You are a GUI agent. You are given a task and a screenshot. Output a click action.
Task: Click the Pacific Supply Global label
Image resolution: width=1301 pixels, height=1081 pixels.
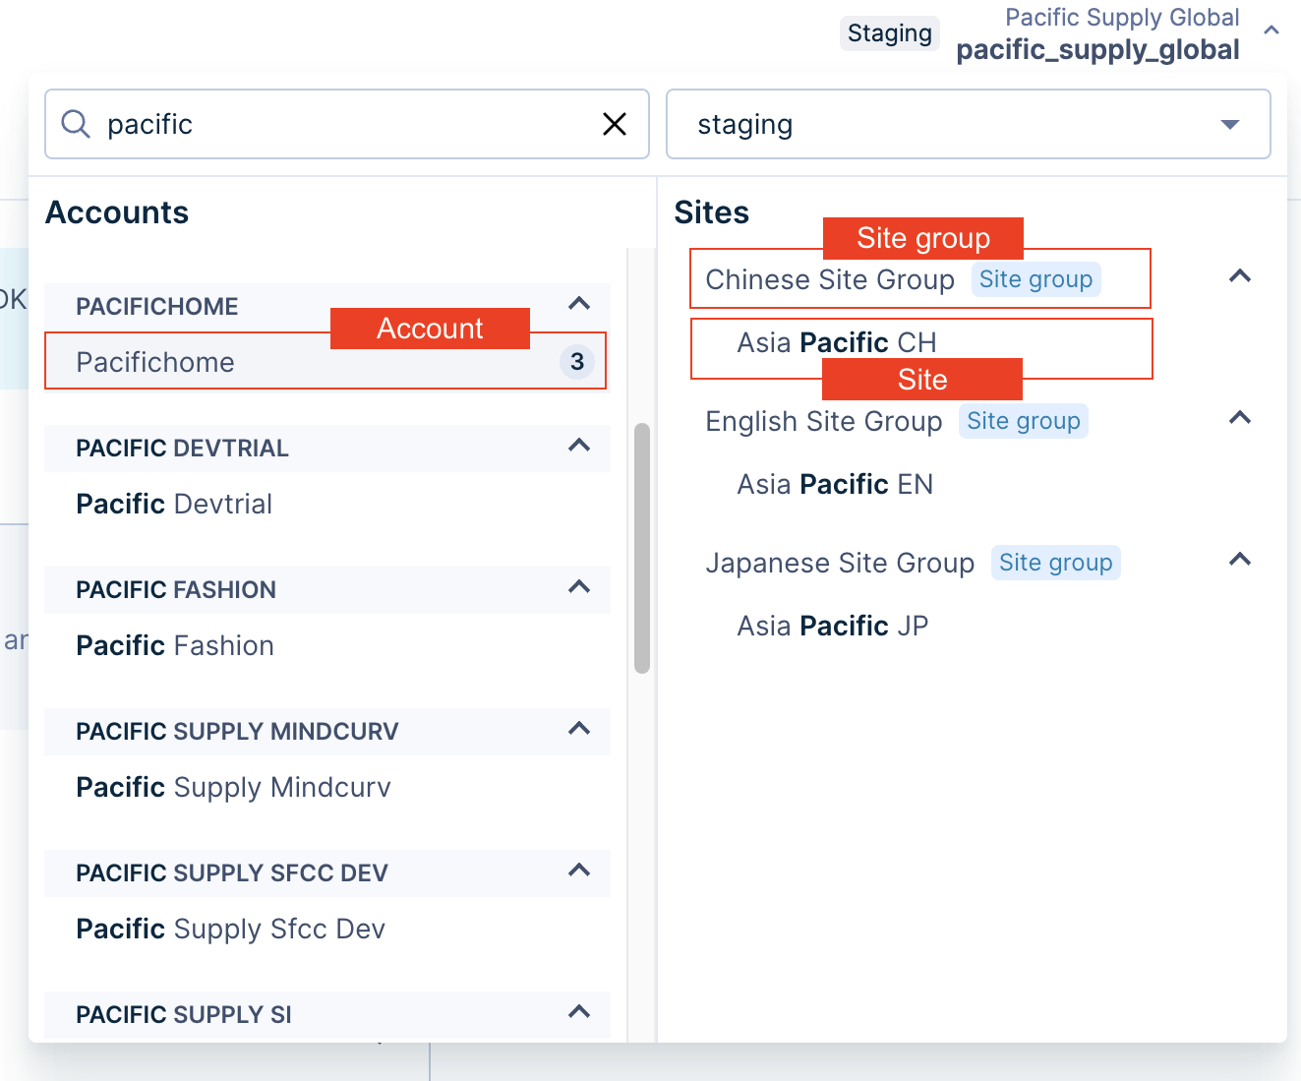[1122, 18]
